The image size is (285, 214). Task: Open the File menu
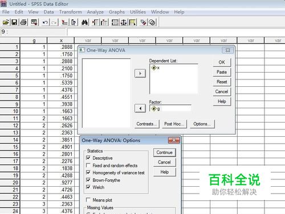coord(6,12)
